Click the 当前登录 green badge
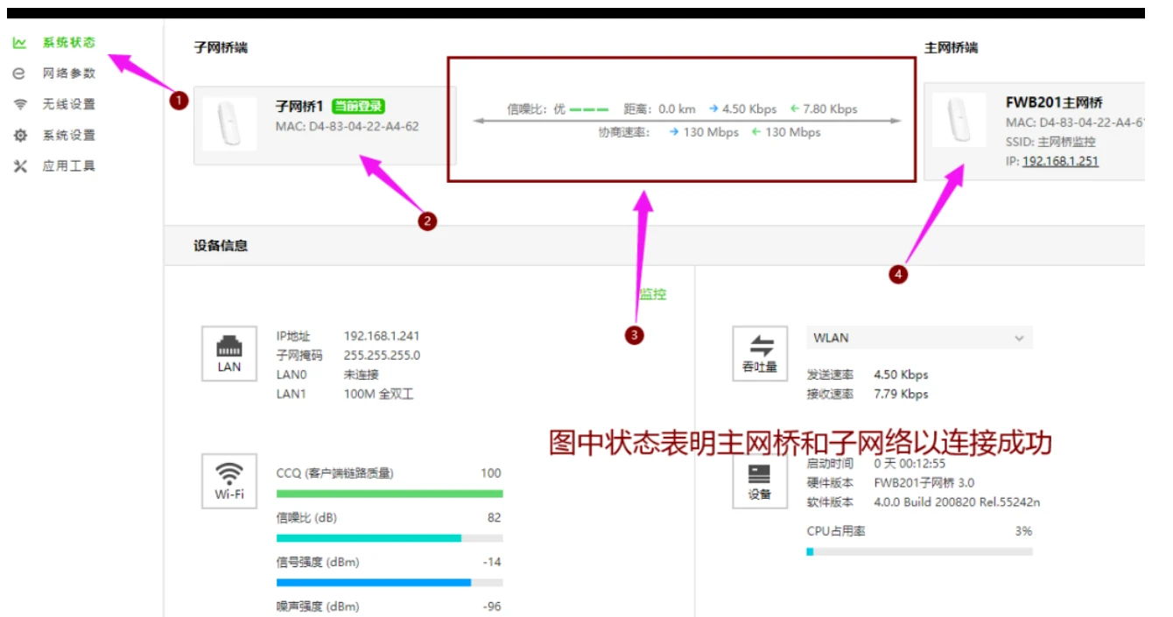 (358, 107)
